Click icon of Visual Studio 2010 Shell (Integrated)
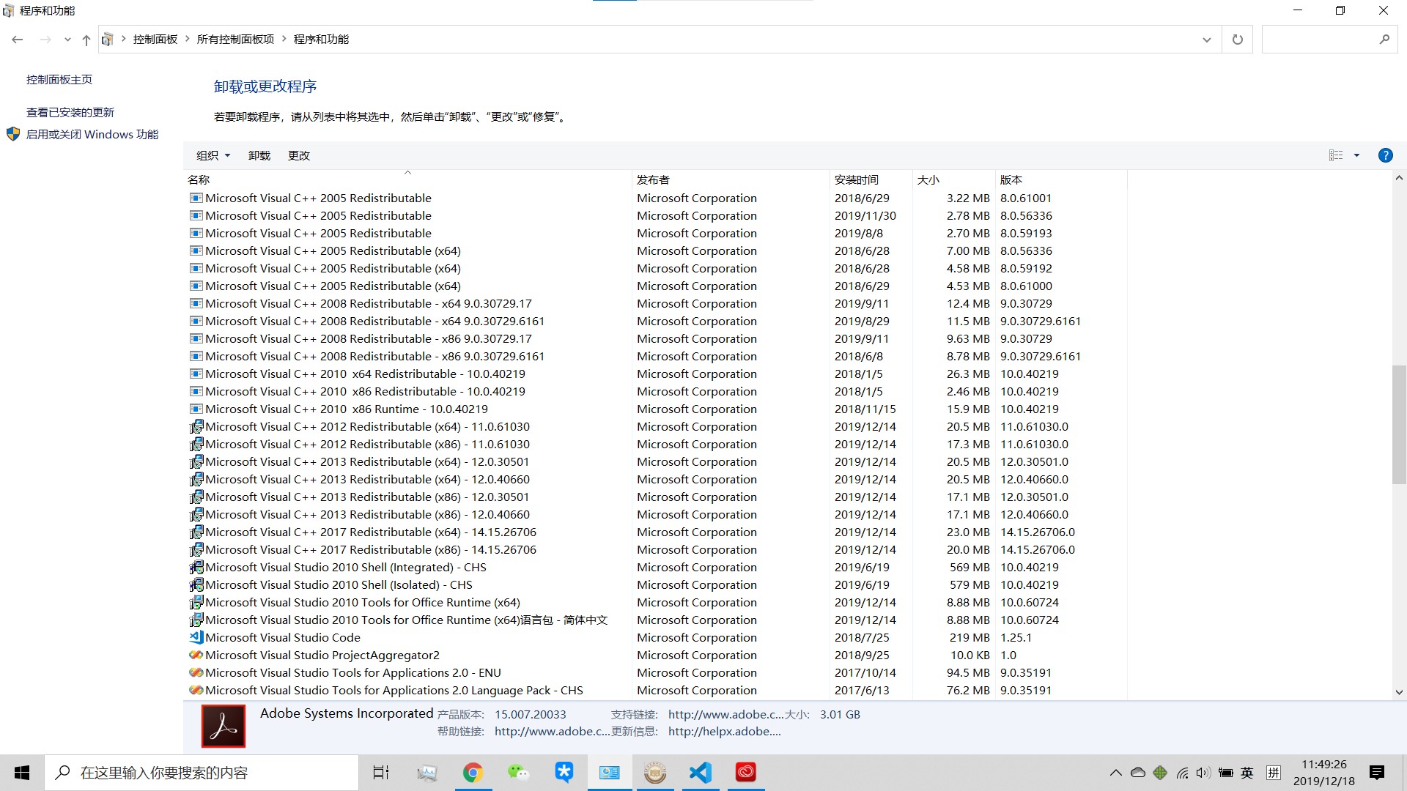Image resolution: width=1407 pixels, height=791 pixels. click(196, 568)
